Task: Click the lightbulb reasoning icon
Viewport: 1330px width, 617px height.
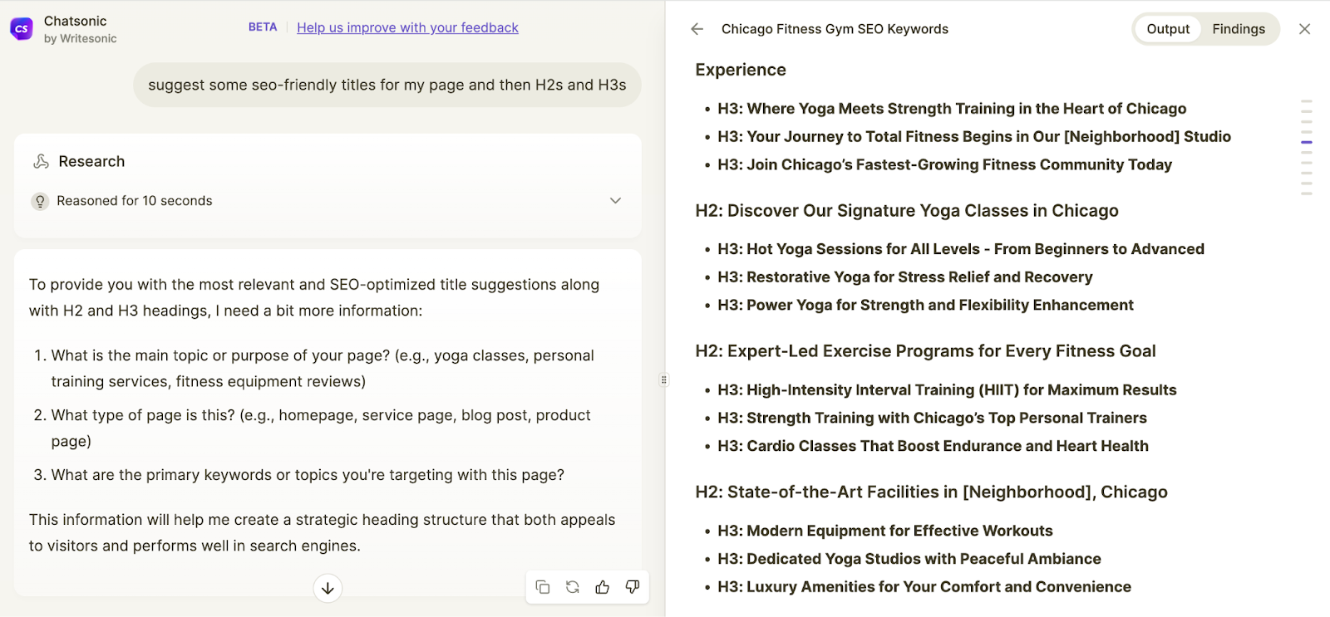Action: (x=40, y=201)
